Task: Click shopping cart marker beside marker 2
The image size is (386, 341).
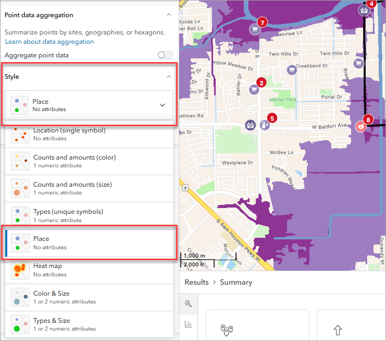Action: click(254, 89)
